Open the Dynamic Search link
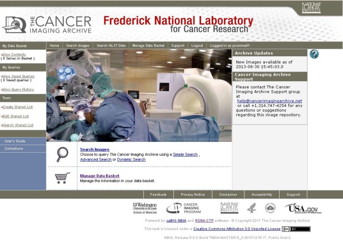This screenshot has width=343, height=241. pos(131,159)
